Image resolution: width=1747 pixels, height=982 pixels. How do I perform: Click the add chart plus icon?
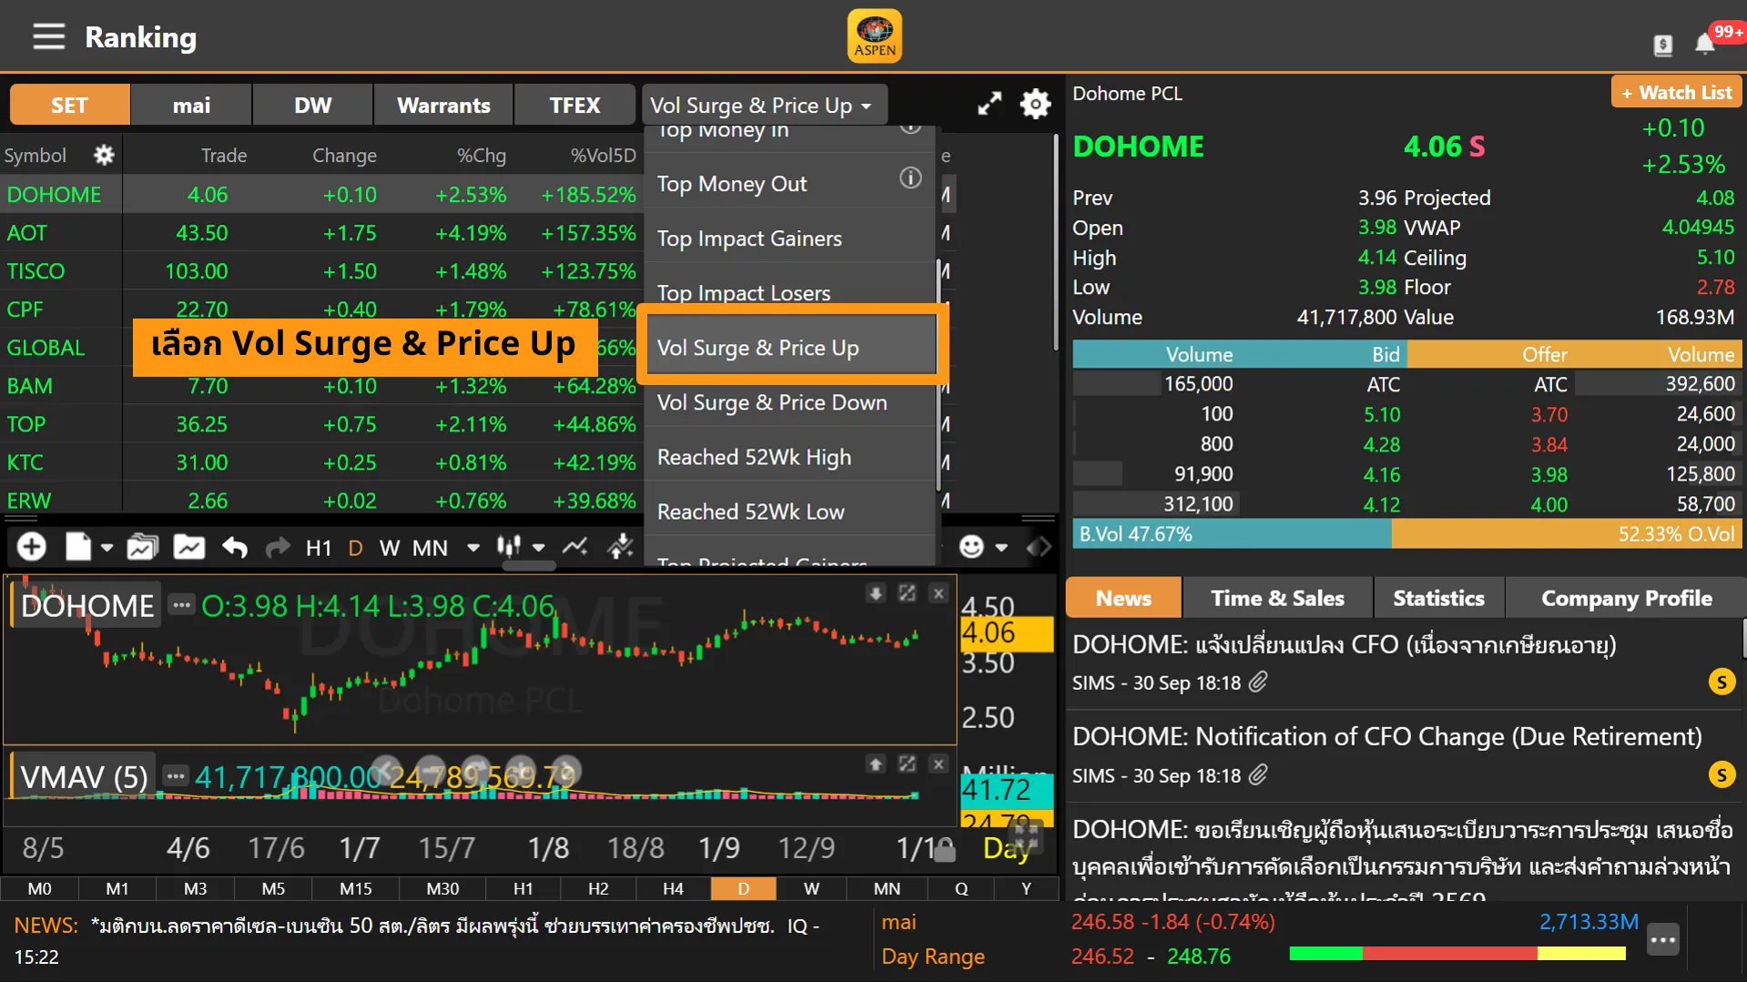click(32, 547)
